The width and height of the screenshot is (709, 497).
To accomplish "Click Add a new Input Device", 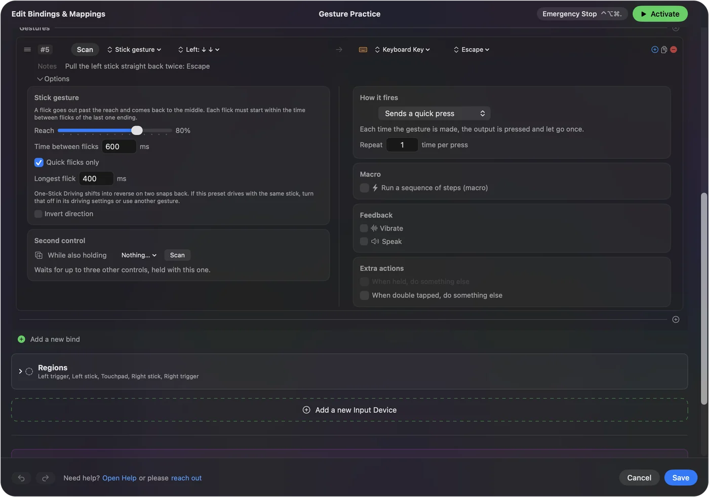I will click(x=349, y=410).
